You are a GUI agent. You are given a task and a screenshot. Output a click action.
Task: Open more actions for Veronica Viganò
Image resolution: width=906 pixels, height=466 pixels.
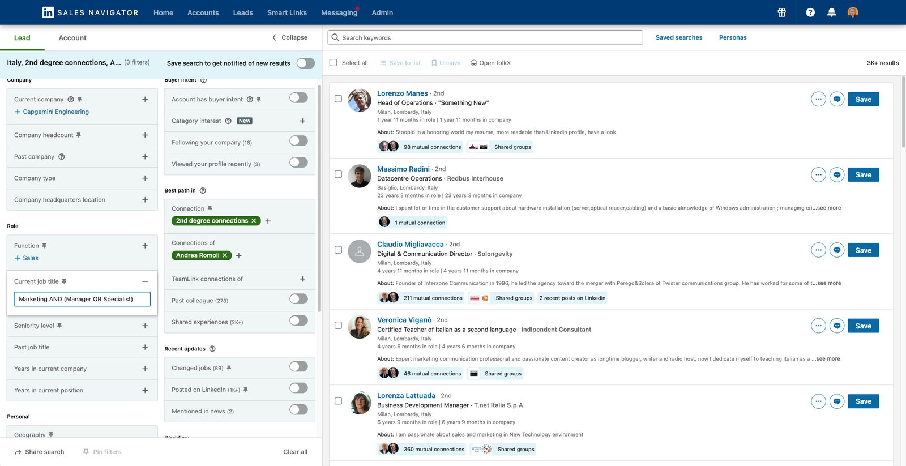[x=818, y=326]
